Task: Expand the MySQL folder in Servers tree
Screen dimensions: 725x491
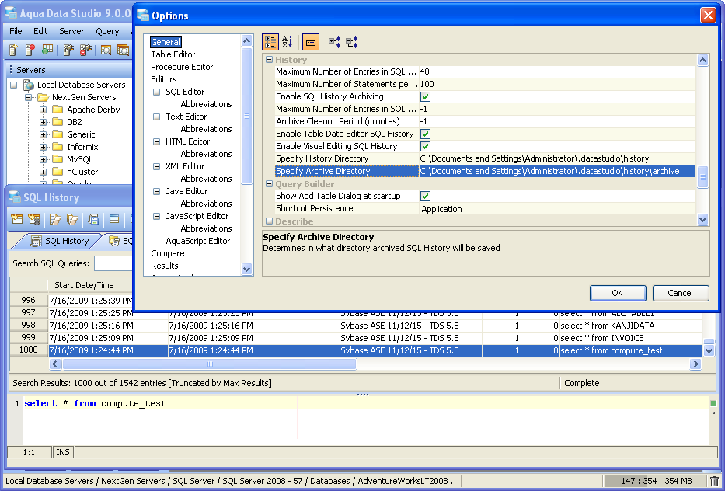Action: pyautogui.click(x=43, y=159)
